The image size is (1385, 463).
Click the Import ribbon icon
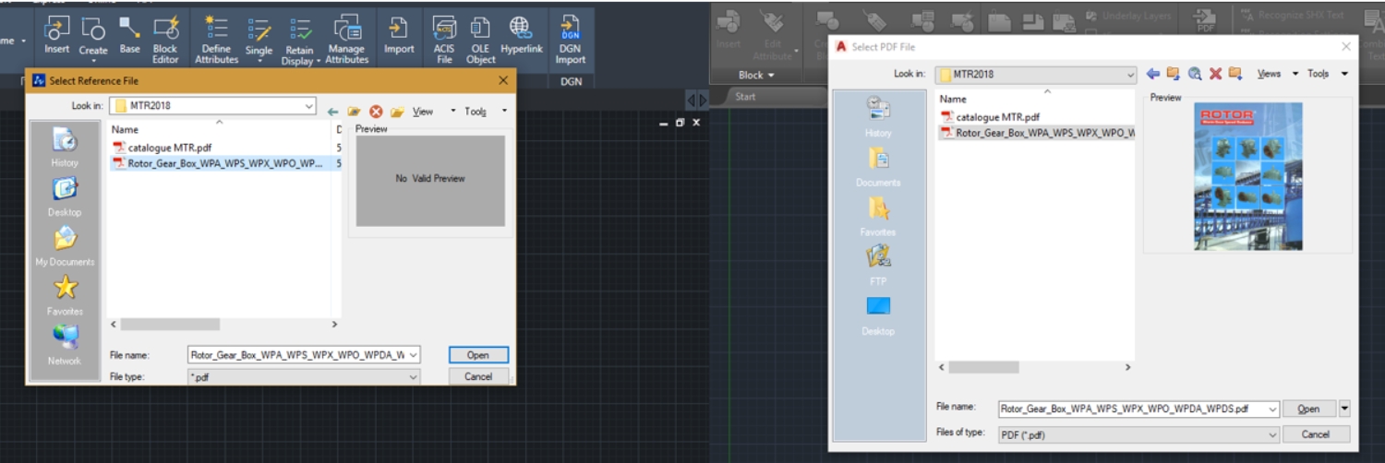pos(399,37)
